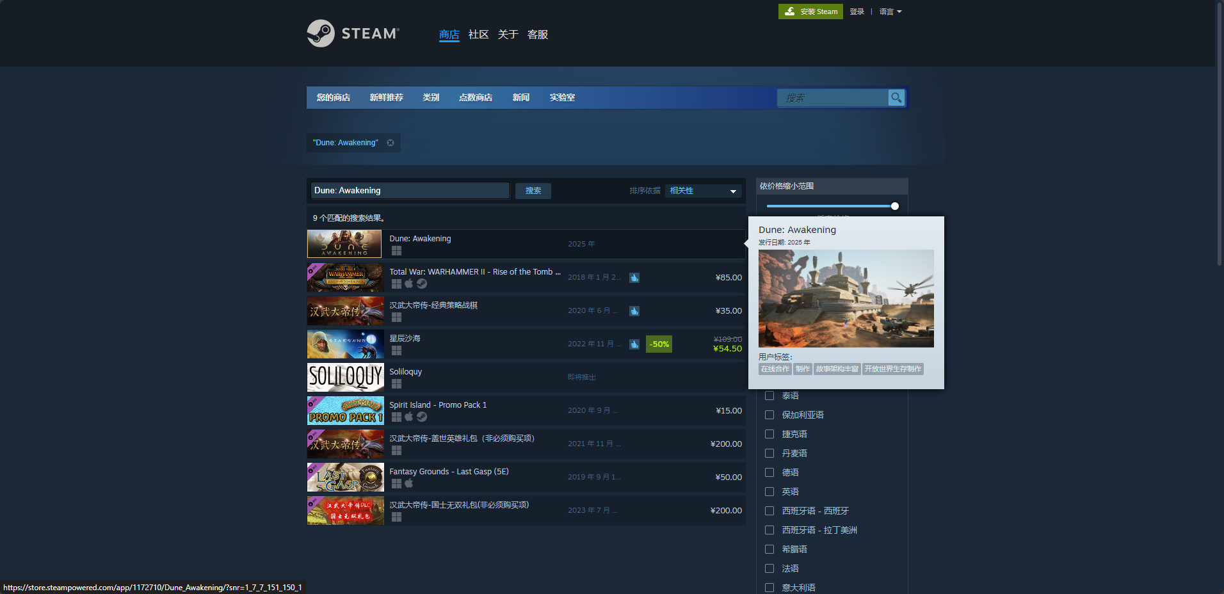Open the 新闻 menu item
The image size is (1224, 594).
(521, 97)
